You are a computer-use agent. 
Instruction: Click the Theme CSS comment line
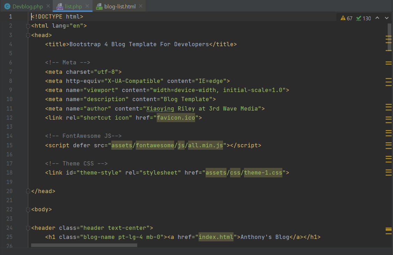click(76, 164)
